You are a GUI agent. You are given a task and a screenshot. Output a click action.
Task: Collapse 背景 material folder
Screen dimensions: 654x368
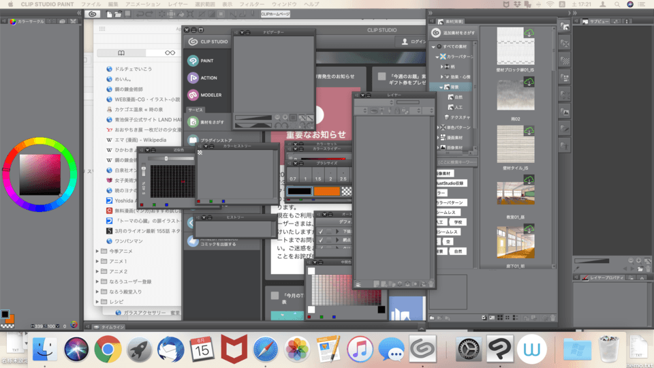click(x=441, y=87)
